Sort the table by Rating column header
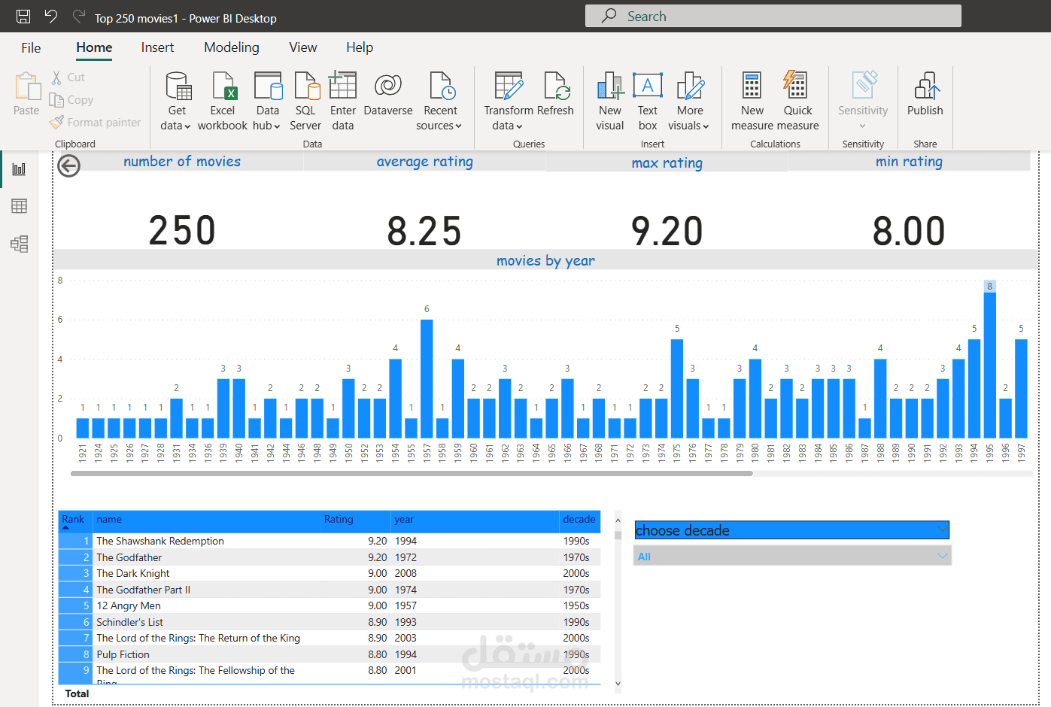Image resolution: width=1051 pixels, height=707 pixels. click(339, 520)
